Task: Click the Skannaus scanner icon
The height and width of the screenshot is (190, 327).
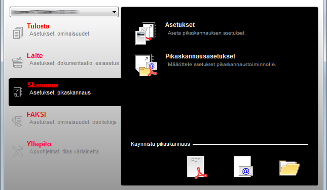Action: point(18,92)
